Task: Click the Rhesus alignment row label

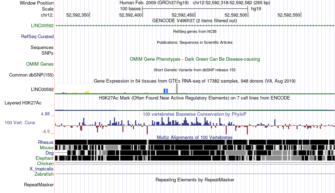Action: pos(46,142)
